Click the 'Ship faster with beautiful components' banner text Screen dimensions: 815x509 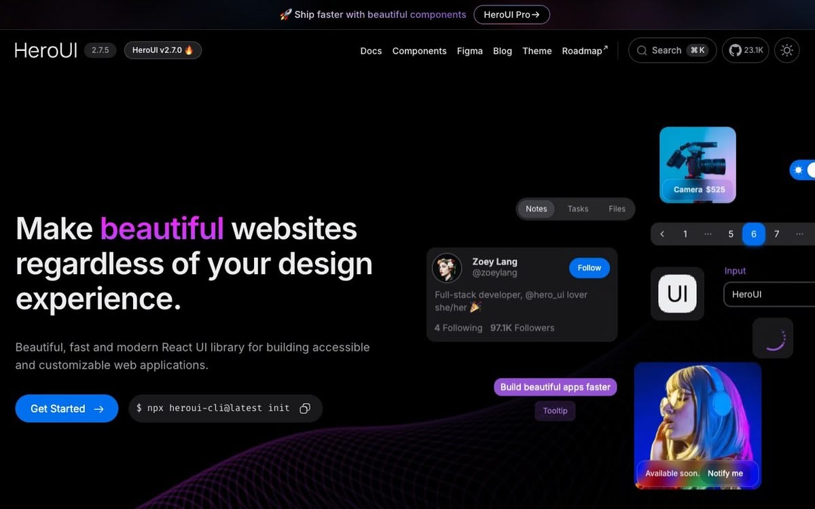pyautogui.click(x=380, y=14)
